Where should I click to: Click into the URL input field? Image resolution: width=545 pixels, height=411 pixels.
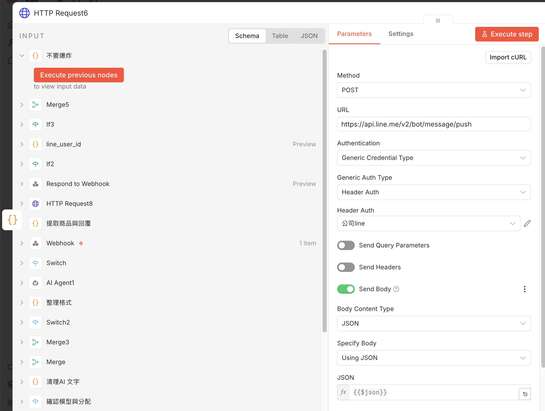pyautogui.click(x=434, y=124)
